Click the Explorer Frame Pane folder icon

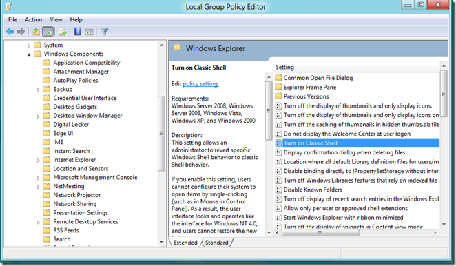point(278,87)
